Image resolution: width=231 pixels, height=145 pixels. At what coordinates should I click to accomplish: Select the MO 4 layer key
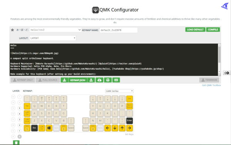[x=93, y=128]
